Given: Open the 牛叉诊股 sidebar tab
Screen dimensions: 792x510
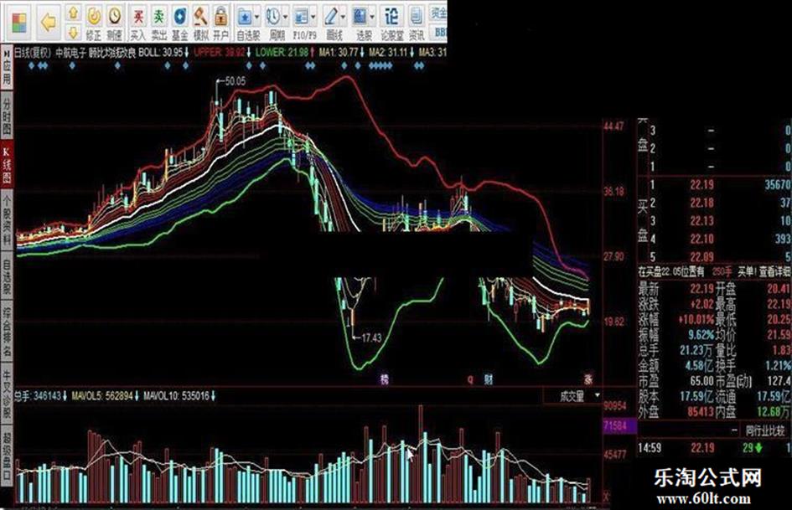Looking at the screenshot, I should pyautogui.click(x=7, y=395).
